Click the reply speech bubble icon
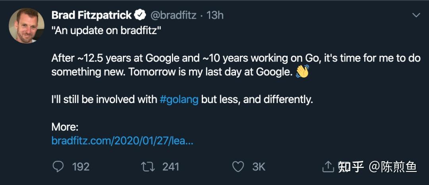The width and height of the screenshot is (429, 185). click(x=58, y=167)
